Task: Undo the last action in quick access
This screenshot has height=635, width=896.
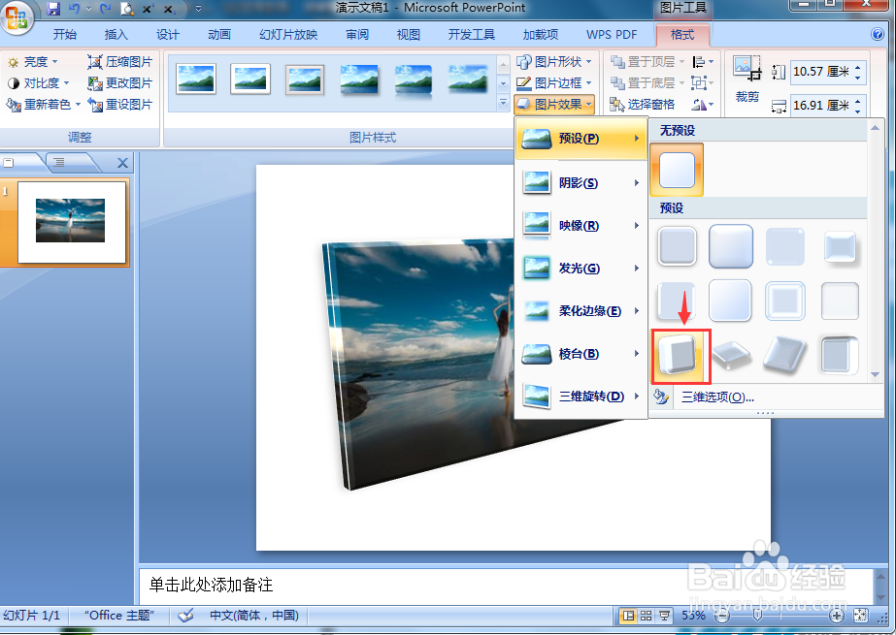Action: (x=75, y=9)
